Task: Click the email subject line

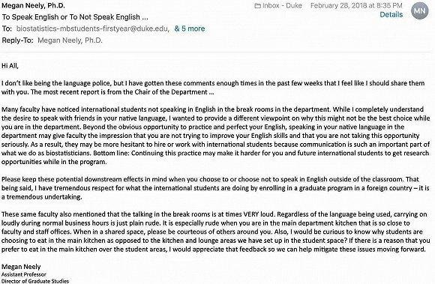Action: [75, 17]
